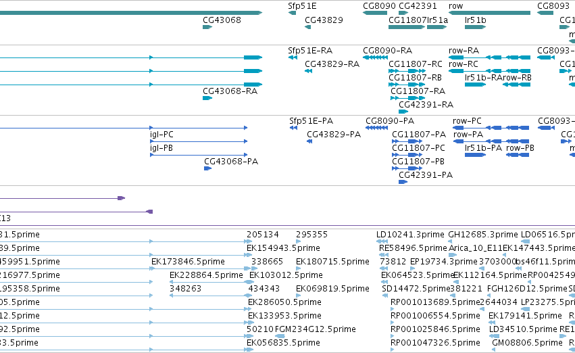The height and width of the screenshot is (353, 575).
Task: Select the EP19734.3prime EST label
Action: coord(444,262)
